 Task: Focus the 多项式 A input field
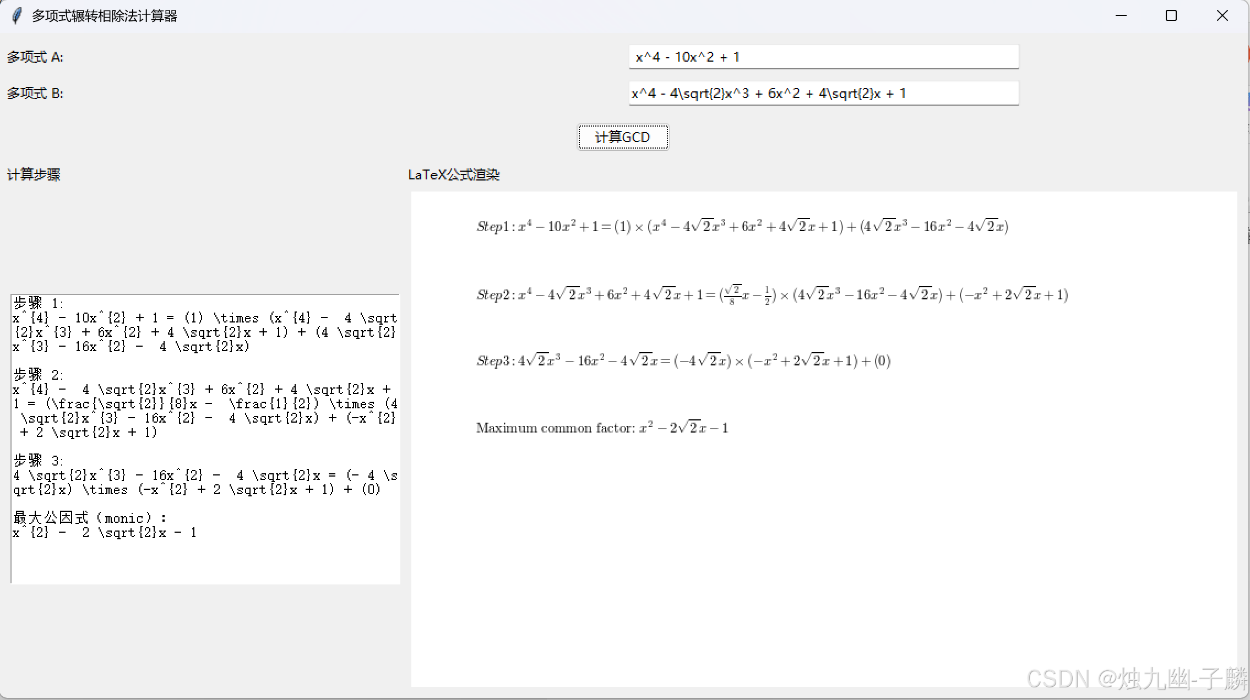(x=823, y=57)
